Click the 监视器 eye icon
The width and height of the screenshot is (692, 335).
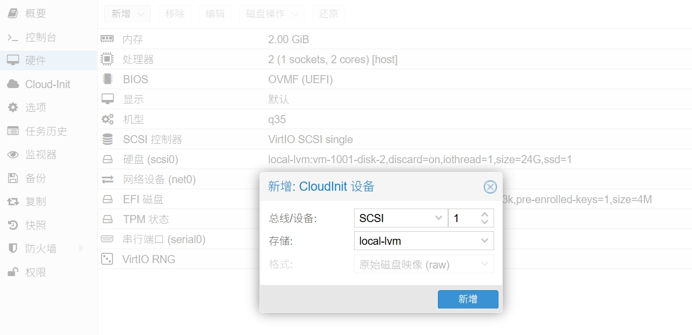13,155
